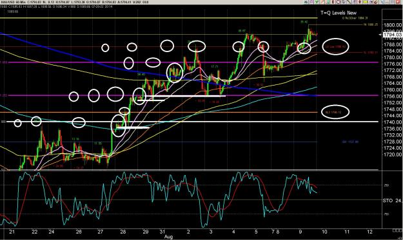403x240 pixels.
Task: Click date 9 on the time axis
Action: click(300, 232)
